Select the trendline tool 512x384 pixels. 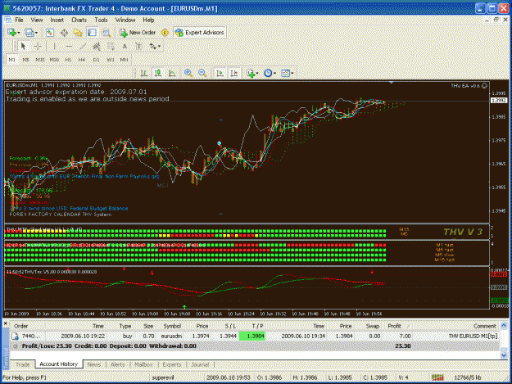coord(83,47)
